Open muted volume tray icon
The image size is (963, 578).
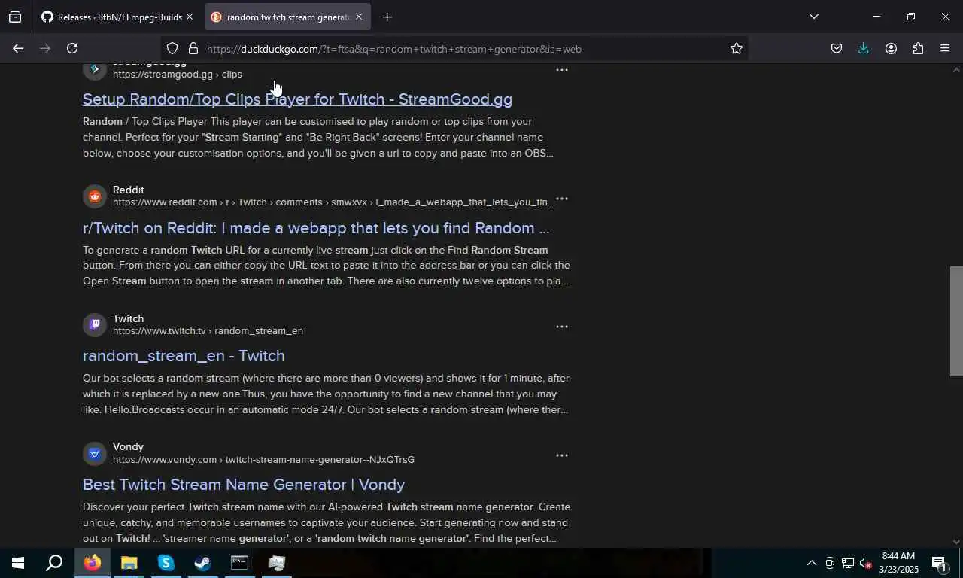coord(865,563)
